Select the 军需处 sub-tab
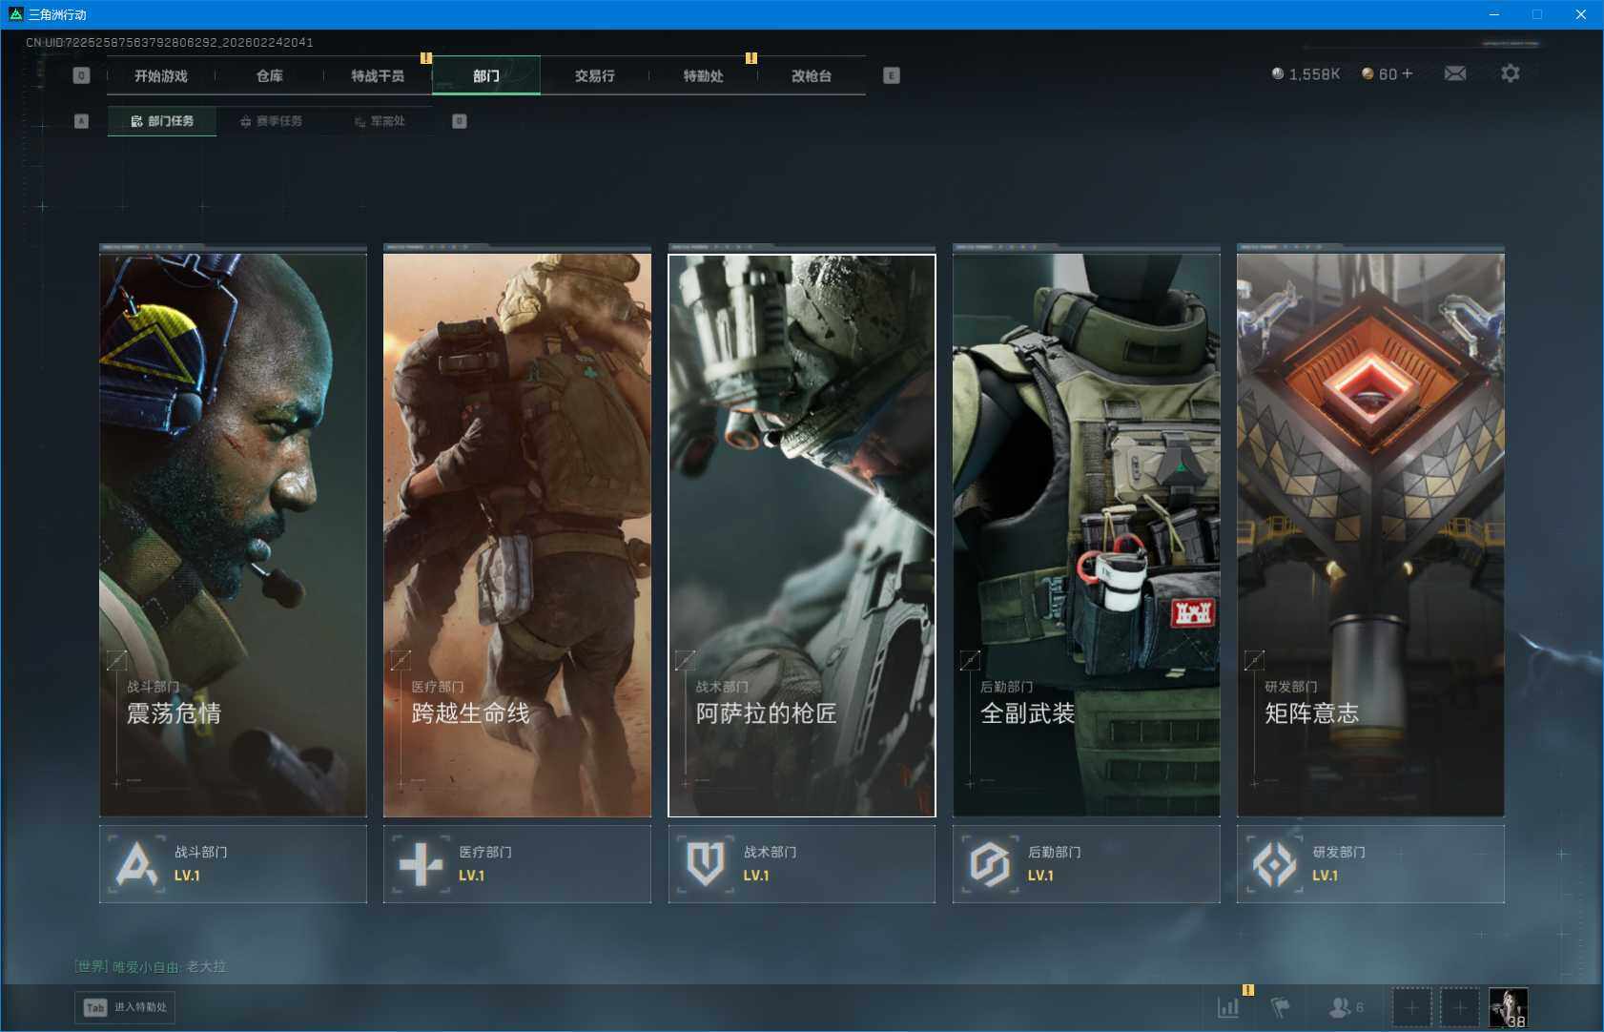Image resolution: width=1604 pixels, height=1032 pixels. (x=380, y=121)
